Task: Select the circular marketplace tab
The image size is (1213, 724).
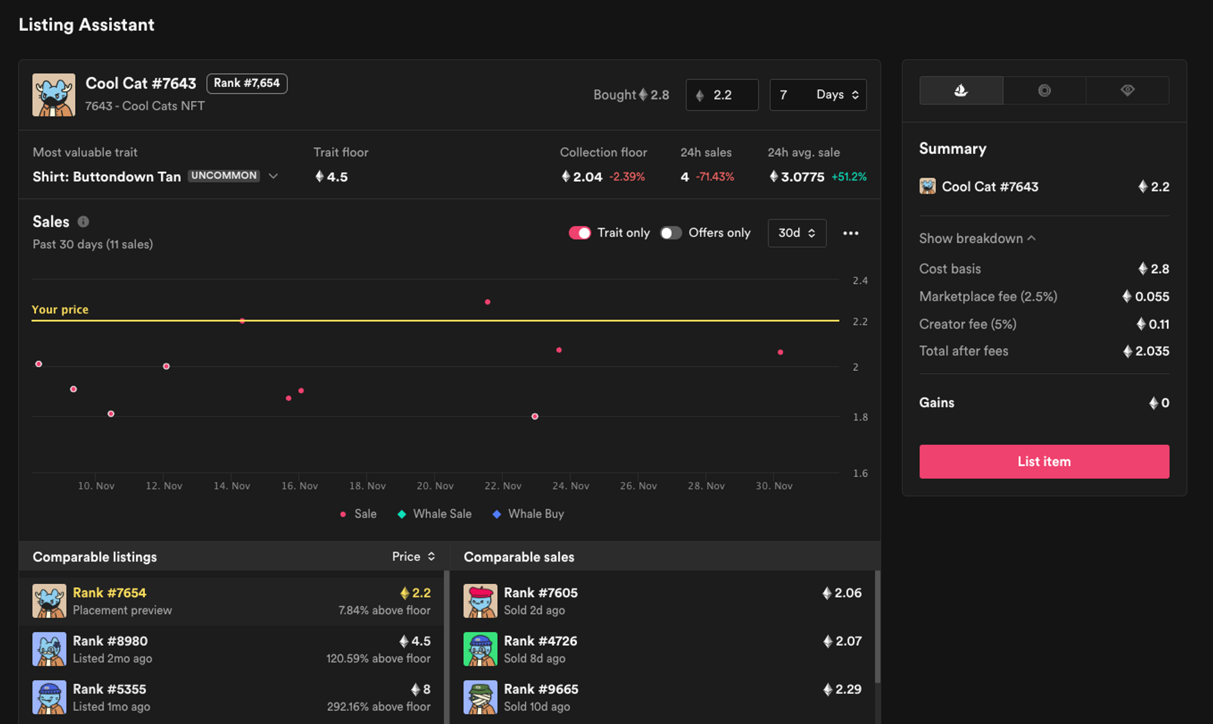Action: [x=1044, y=90]
